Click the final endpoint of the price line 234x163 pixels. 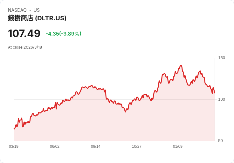215,93
